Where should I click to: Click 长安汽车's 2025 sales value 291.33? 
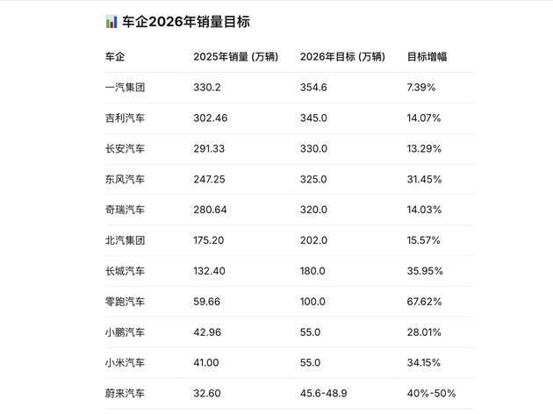(x=212, y=149)
